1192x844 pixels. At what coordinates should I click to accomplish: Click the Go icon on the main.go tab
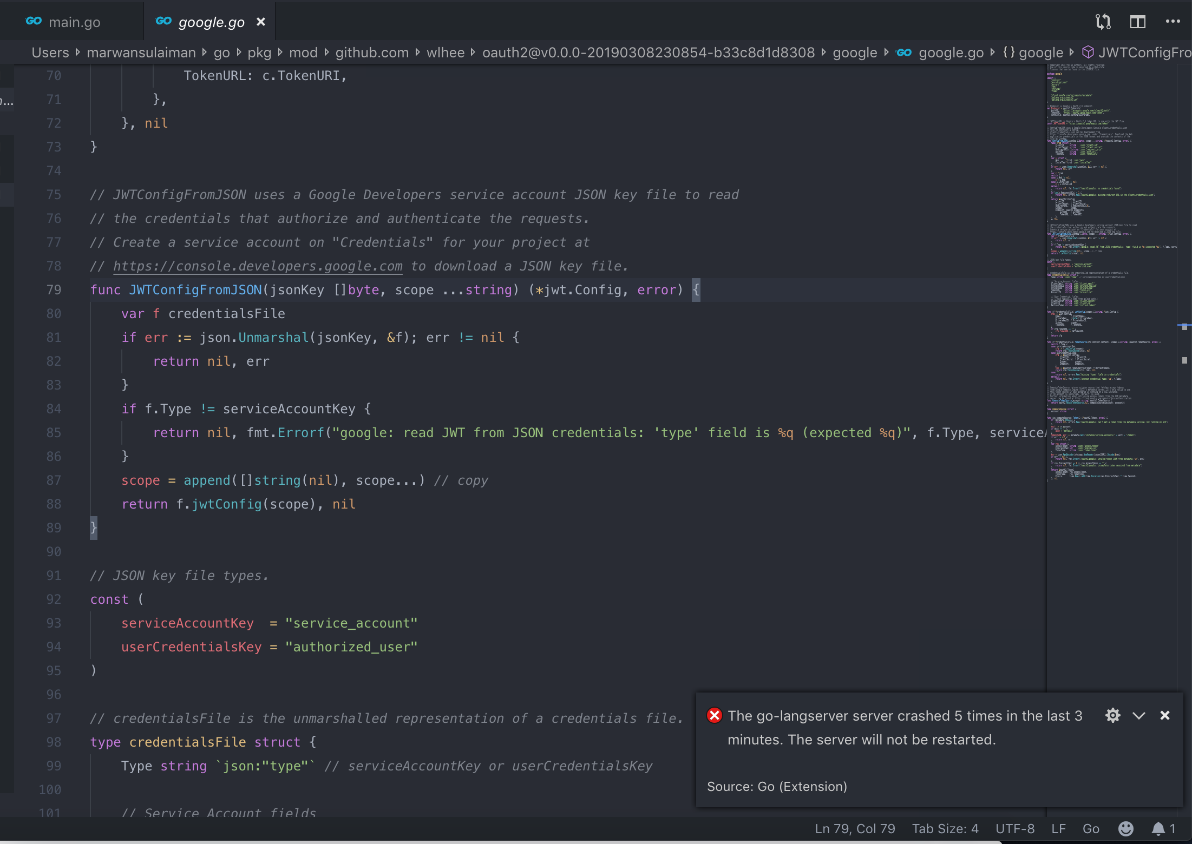(34, 21)
